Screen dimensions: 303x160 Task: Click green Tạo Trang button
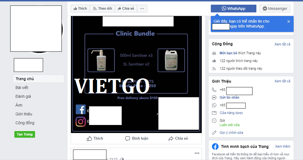click(24, 134)
